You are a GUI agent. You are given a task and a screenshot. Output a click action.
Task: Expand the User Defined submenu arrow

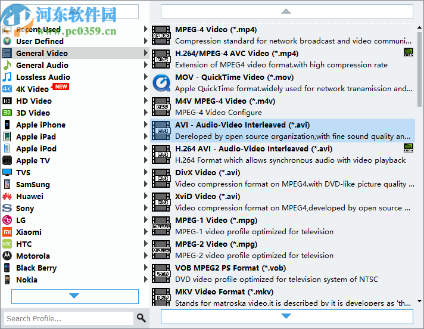click(x=145, y=41)
